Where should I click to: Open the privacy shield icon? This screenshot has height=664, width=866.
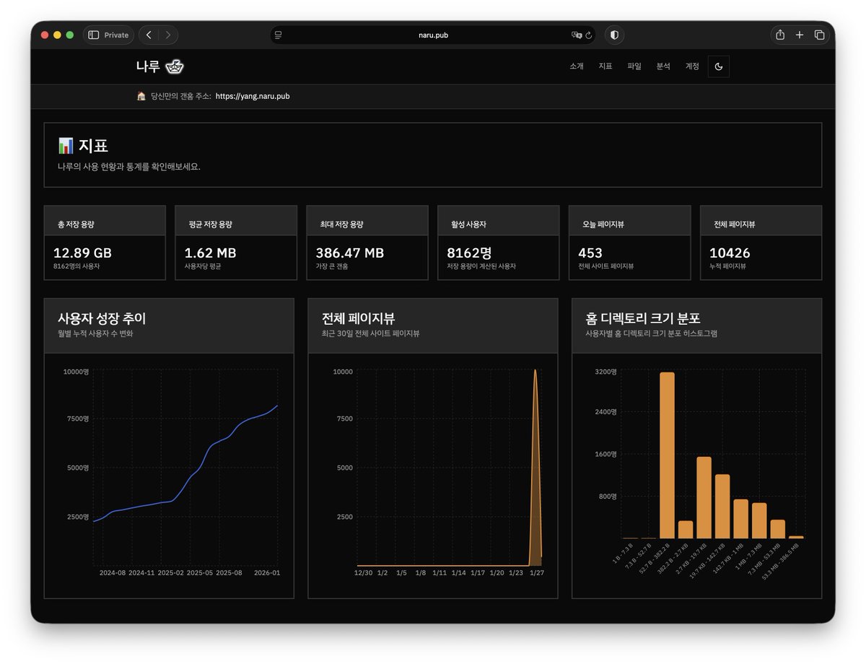click(614, 35)
